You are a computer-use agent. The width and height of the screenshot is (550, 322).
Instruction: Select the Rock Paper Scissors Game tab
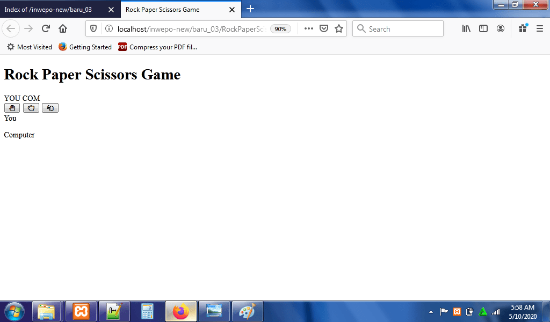[x=162, y=10]
